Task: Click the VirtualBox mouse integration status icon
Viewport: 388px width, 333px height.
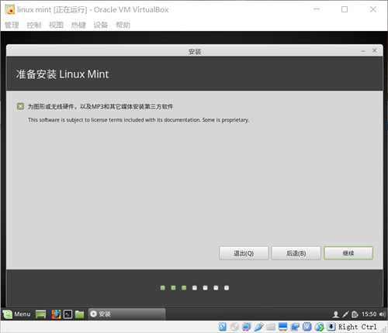Action: pyautogui.click(x=319, y=327)
